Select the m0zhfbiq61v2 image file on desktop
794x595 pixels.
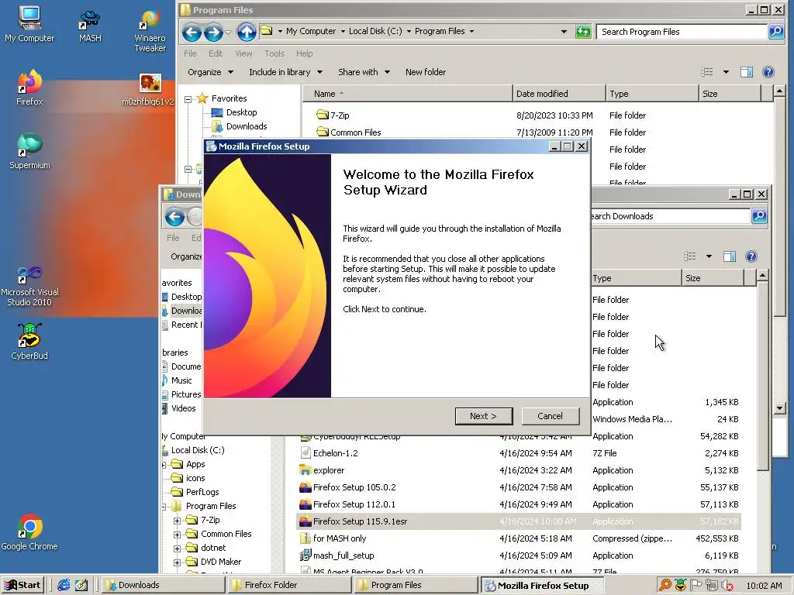click(148, 90)
